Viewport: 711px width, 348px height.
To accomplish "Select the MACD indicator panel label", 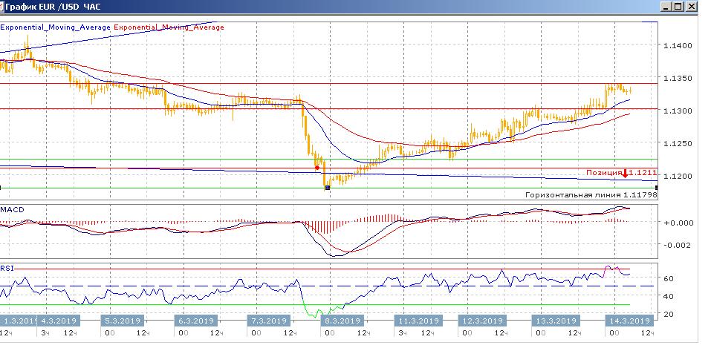I will tap(13, 210).
